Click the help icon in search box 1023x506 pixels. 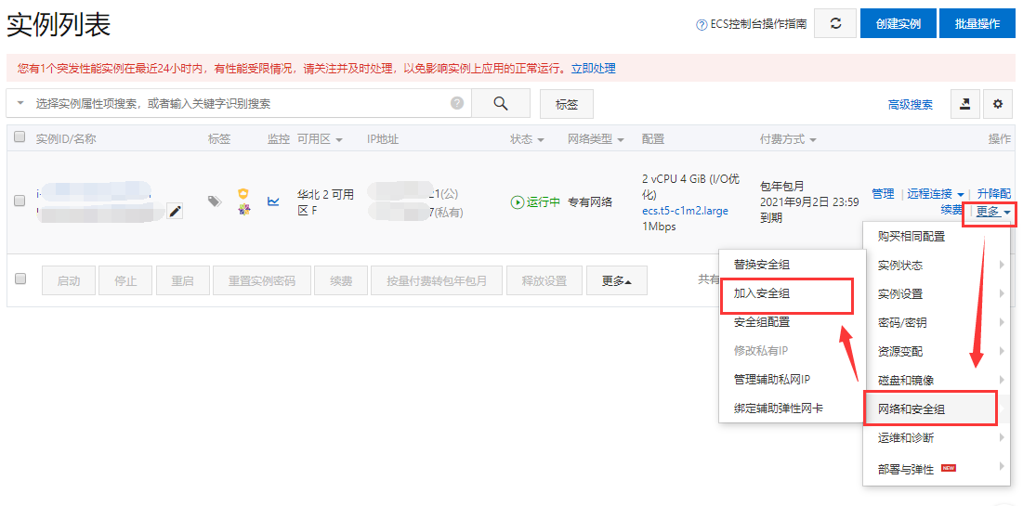pos(456,103)
